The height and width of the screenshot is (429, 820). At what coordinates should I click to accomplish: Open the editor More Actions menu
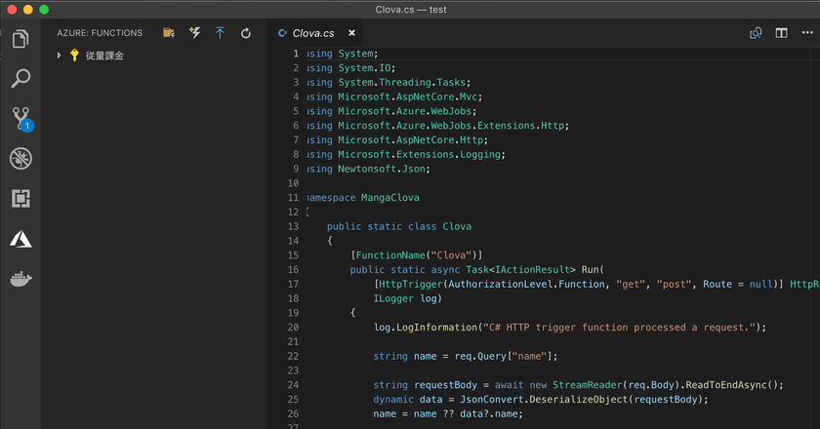(x=806, y=33)
